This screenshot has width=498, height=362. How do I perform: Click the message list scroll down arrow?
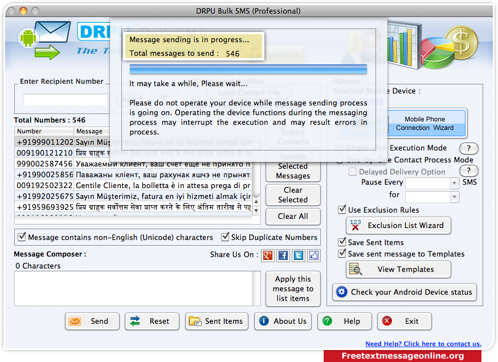coord(256,210)
